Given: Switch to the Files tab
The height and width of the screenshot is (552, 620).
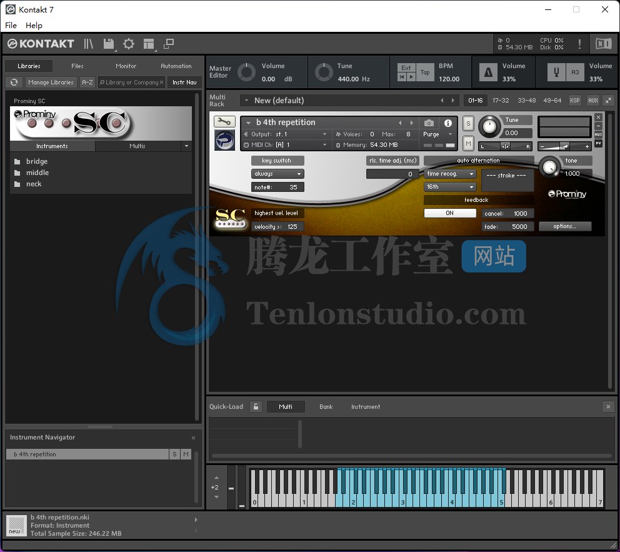Looking at the screenshot, I should pyautogui.click(x=77, y=66).
